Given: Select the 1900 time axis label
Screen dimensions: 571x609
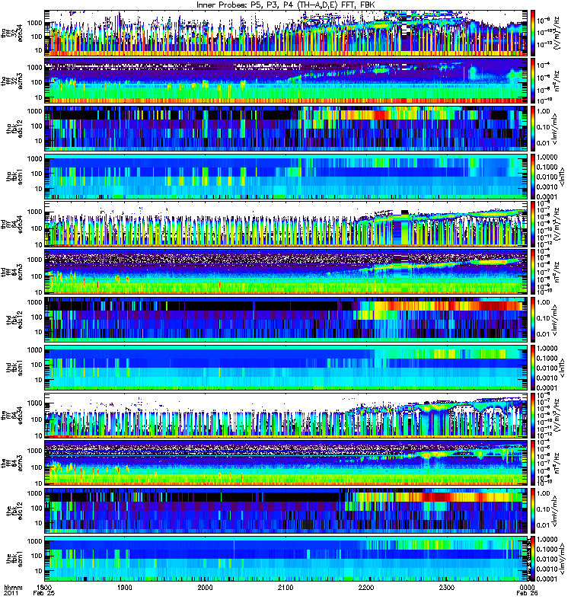Looking at the screenshot, I should [124, 587].
